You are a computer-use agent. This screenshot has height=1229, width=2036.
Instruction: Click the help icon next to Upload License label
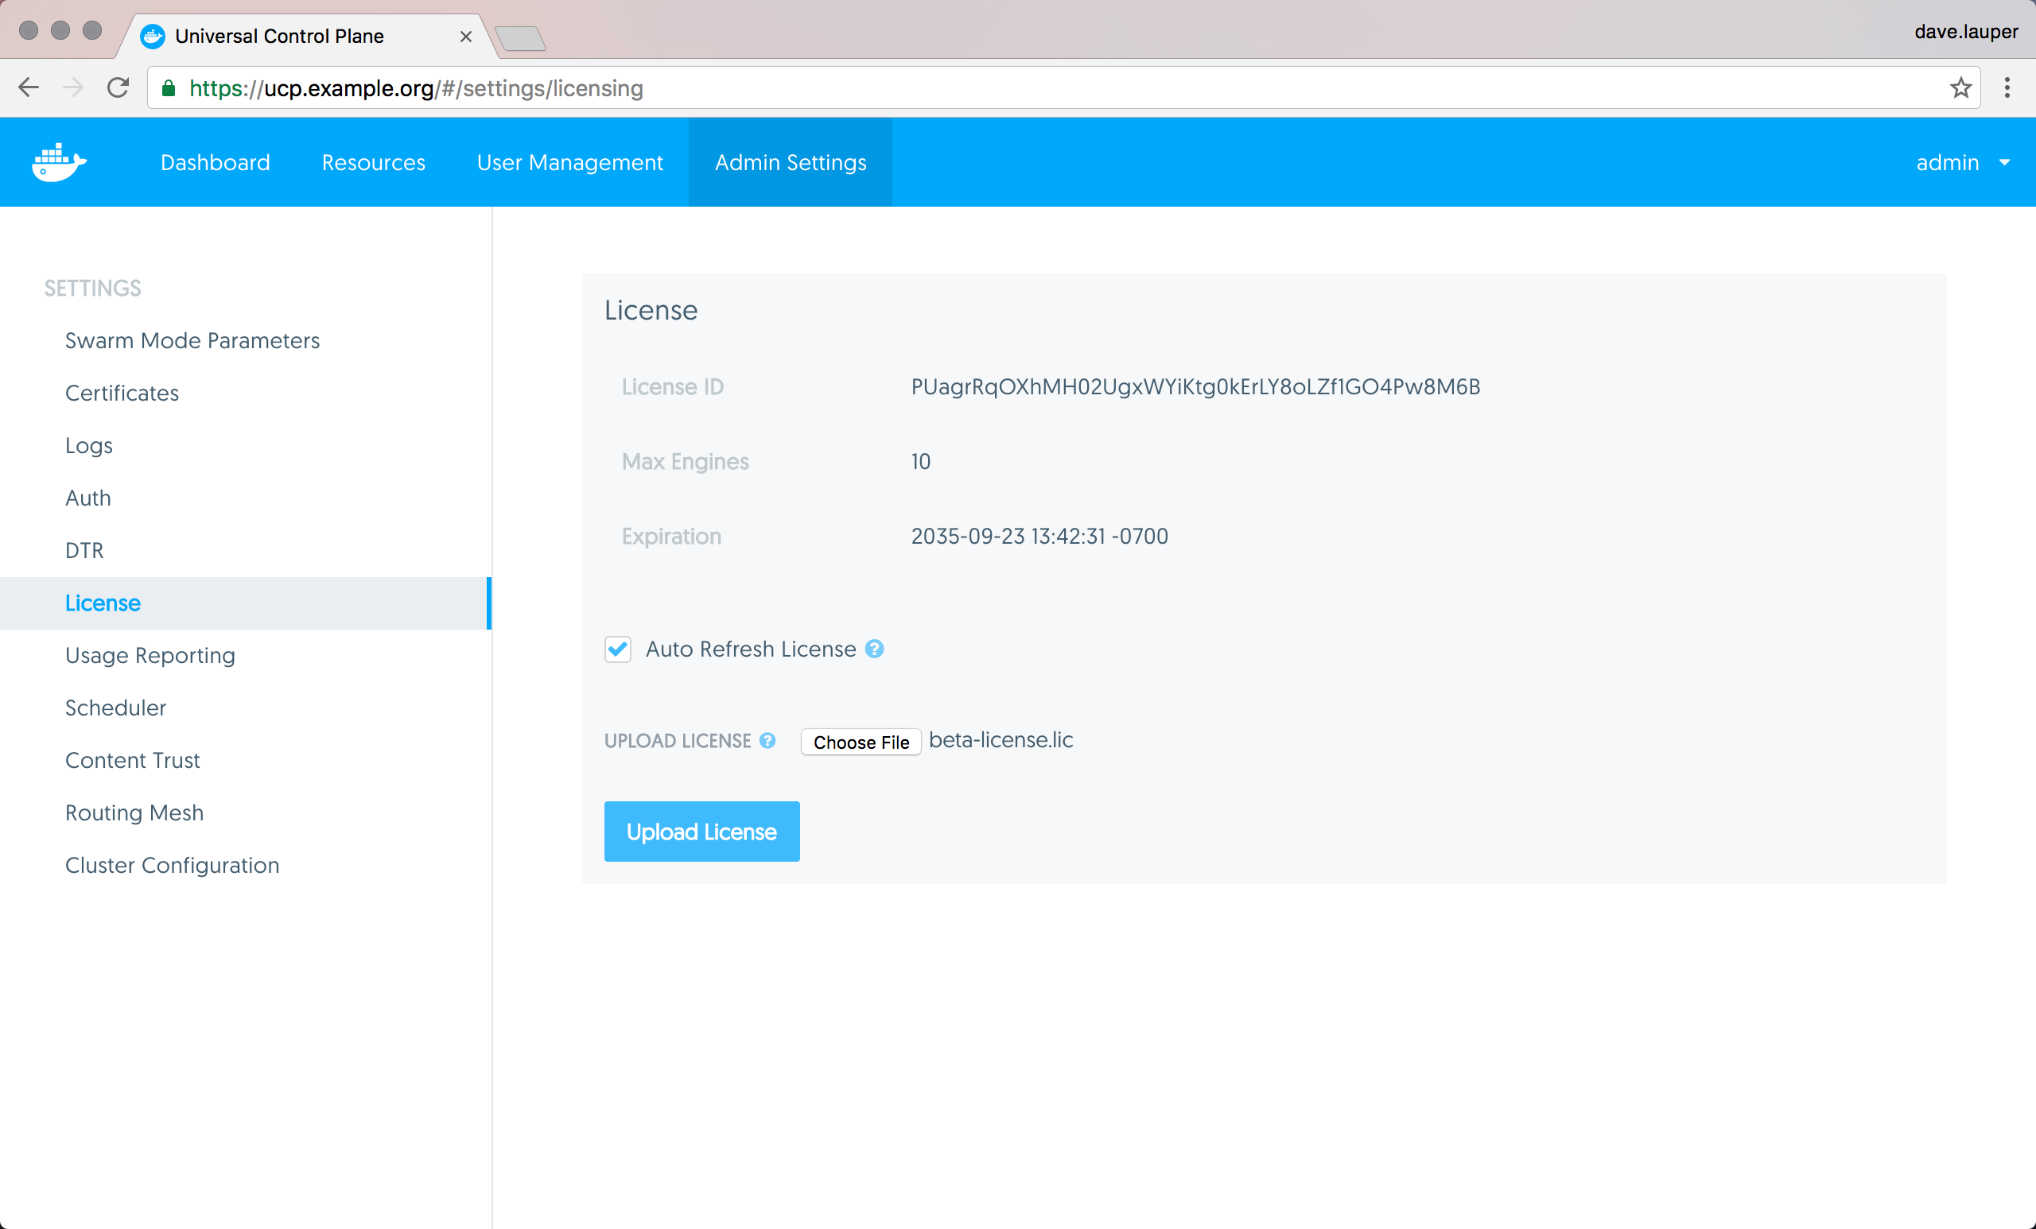(x=767, y=741)
